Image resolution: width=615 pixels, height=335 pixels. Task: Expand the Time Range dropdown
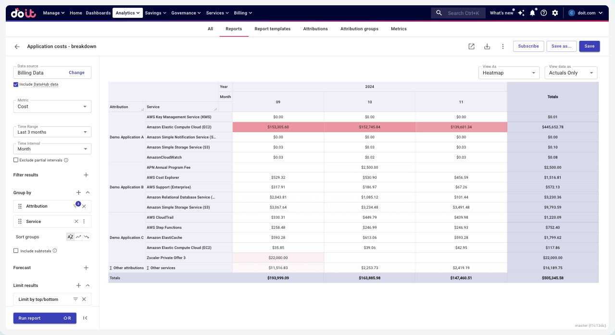click(52, 132)
